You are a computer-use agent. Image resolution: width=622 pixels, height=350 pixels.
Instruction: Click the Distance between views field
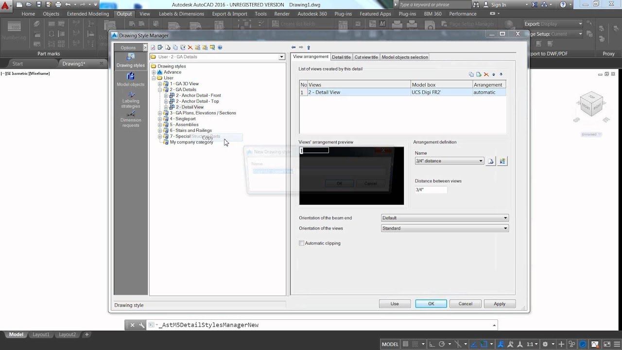click(431, 190)
